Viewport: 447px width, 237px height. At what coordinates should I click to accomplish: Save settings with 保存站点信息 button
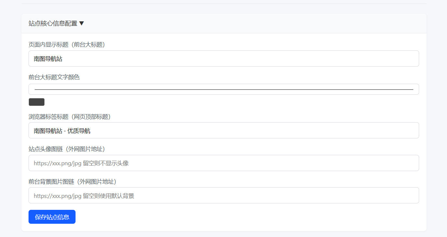52,217
